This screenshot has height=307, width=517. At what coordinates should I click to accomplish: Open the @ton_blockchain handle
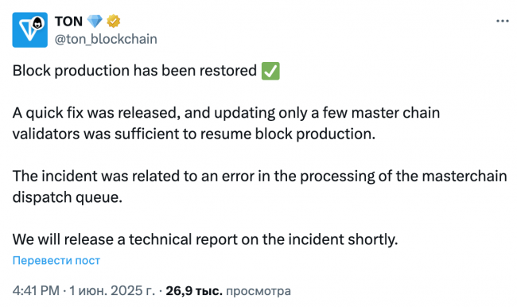click(x=106, y=39)
